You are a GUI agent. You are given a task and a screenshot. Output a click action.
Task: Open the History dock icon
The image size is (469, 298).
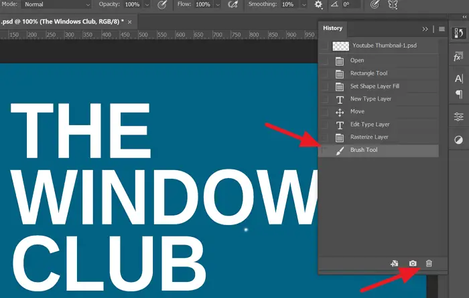pos(458,33)
